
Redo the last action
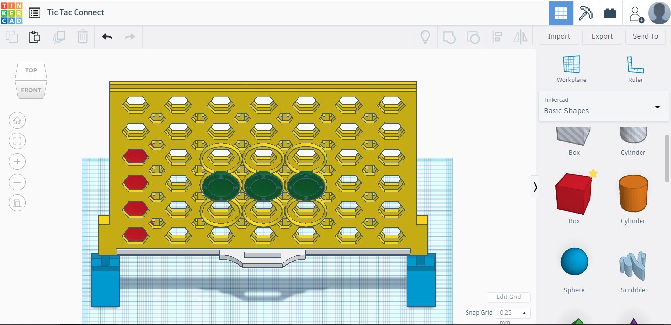(130, 37)
